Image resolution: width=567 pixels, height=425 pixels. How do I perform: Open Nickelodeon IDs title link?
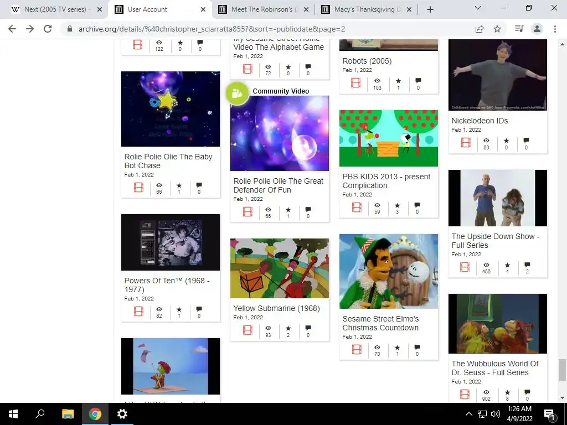pyautogui.click(x=480, y=121)
